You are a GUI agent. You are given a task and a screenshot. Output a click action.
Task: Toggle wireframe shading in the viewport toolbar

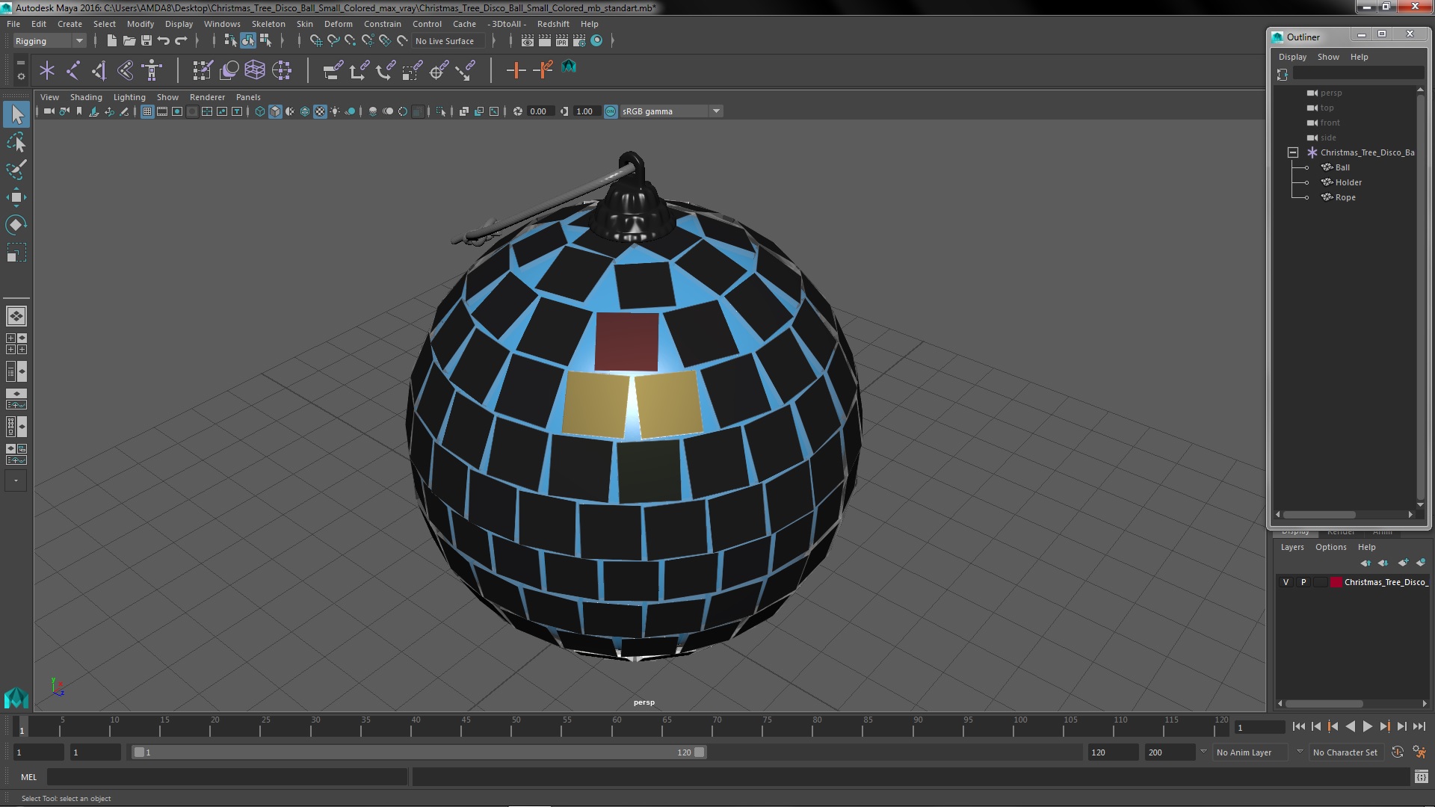click(x=260, y=111)
